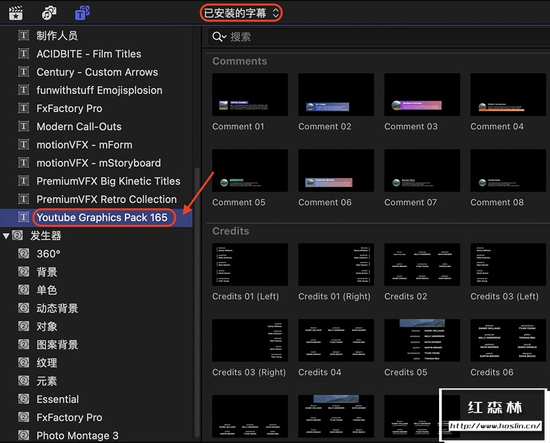Viewport: 550px width, 443px height.
Task: Select the Credits 03 (Right) thumbnail
Action: tap(250, 340)
